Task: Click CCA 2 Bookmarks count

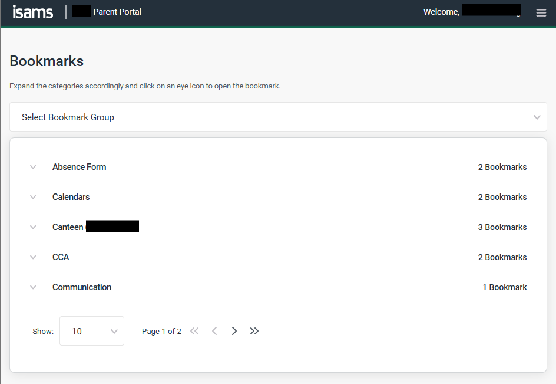Action: (502, 257)
